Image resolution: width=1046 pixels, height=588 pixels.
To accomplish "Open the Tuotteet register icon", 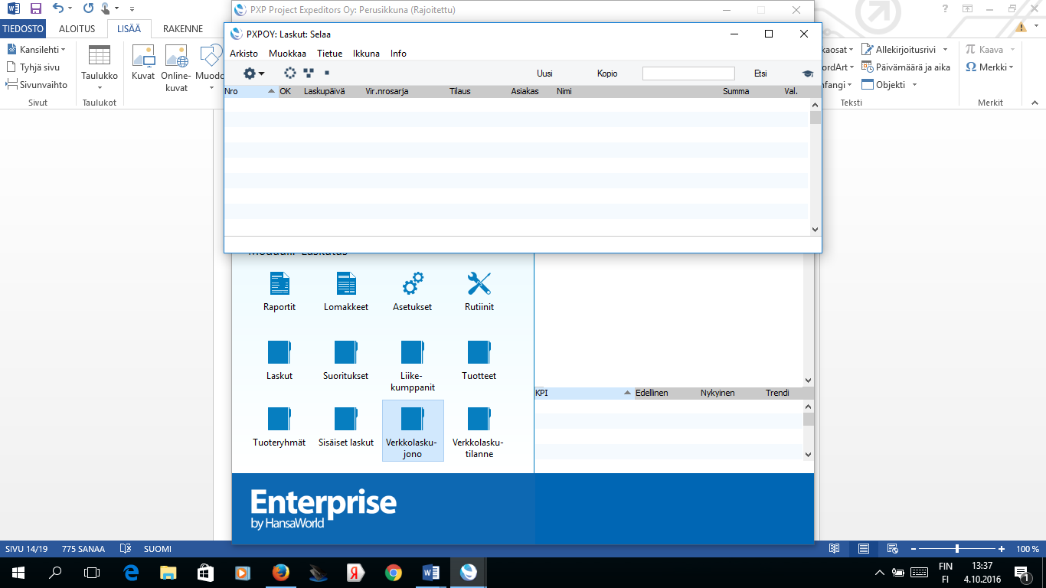I will (479, 352).
